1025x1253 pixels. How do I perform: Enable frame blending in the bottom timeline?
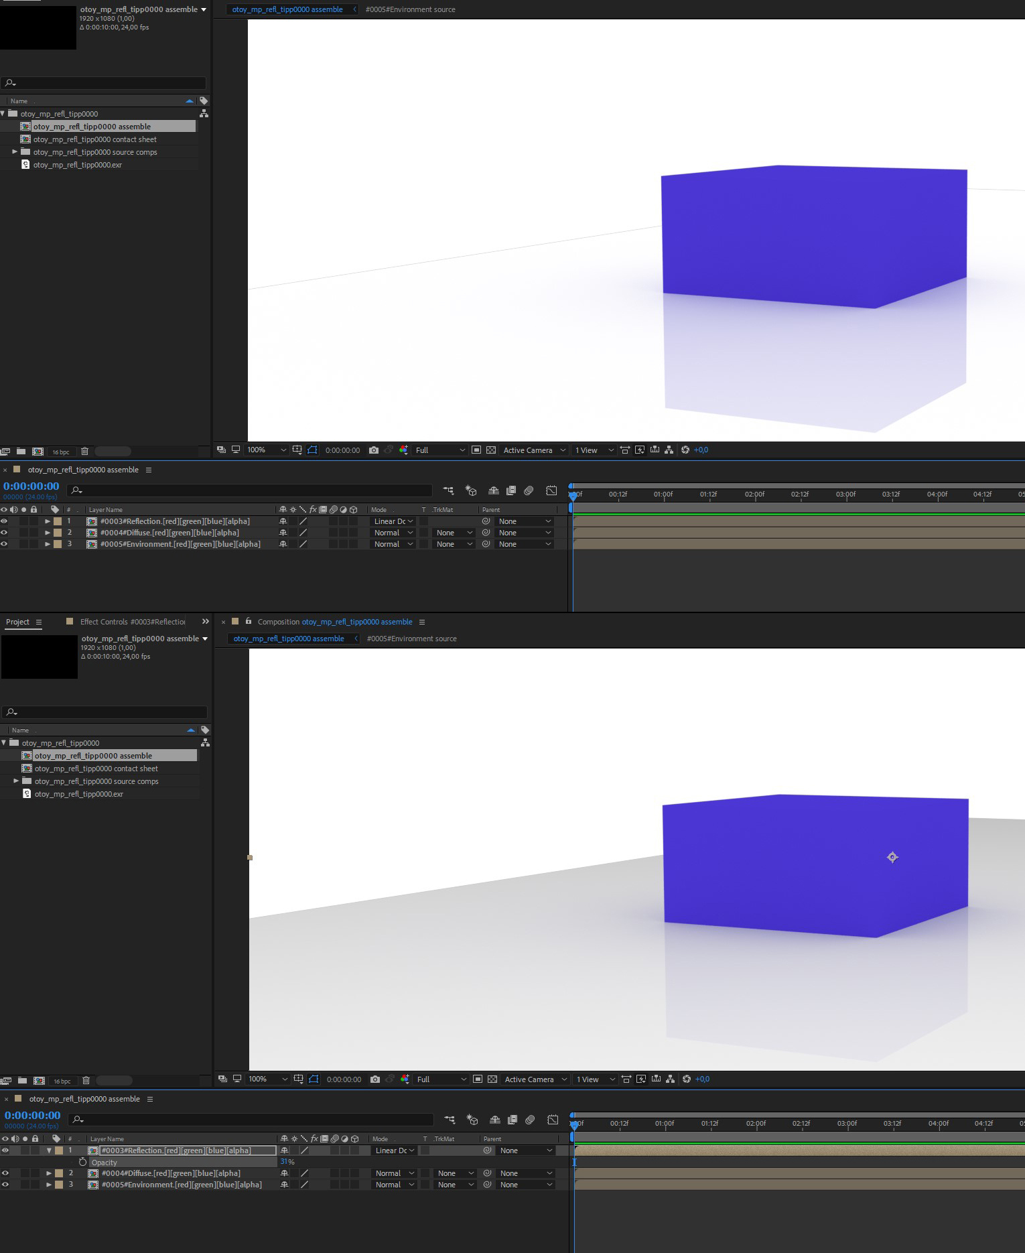(512, 1120)
